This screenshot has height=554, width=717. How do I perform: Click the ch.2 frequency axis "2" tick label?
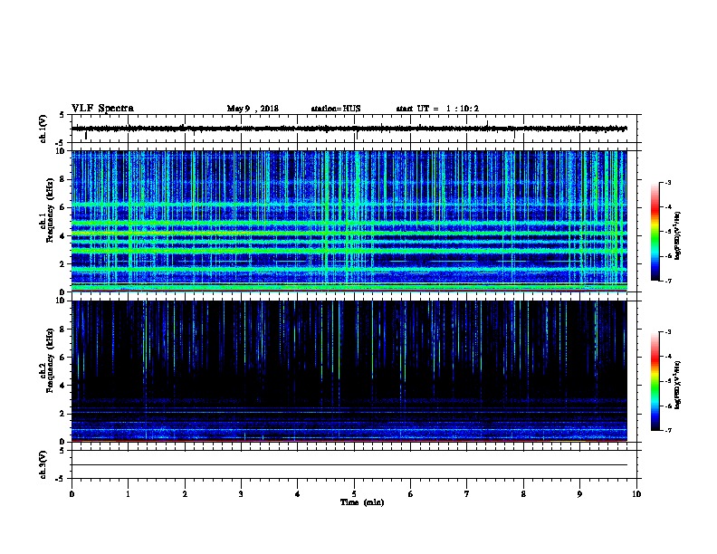(x=62, y=414)
